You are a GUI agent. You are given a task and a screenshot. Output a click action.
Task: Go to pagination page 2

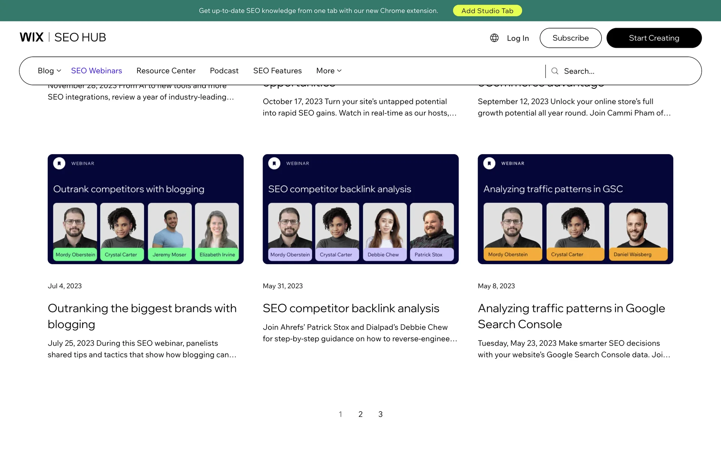tap(360, 414)
